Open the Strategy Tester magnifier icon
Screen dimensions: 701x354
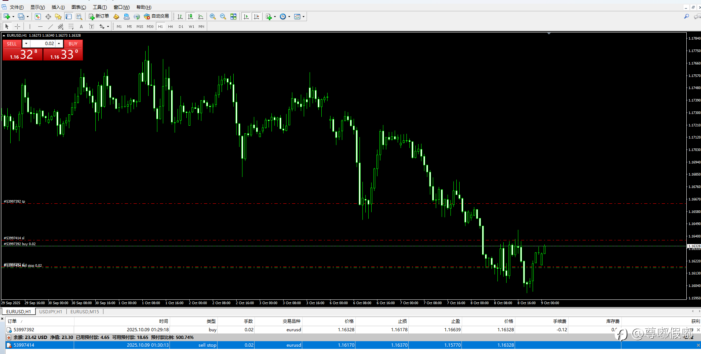[x=79, y=16]
